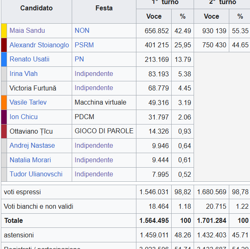250x249 pixels.
Task: Click the Ion Chicu link
Action: click(24, 117)
